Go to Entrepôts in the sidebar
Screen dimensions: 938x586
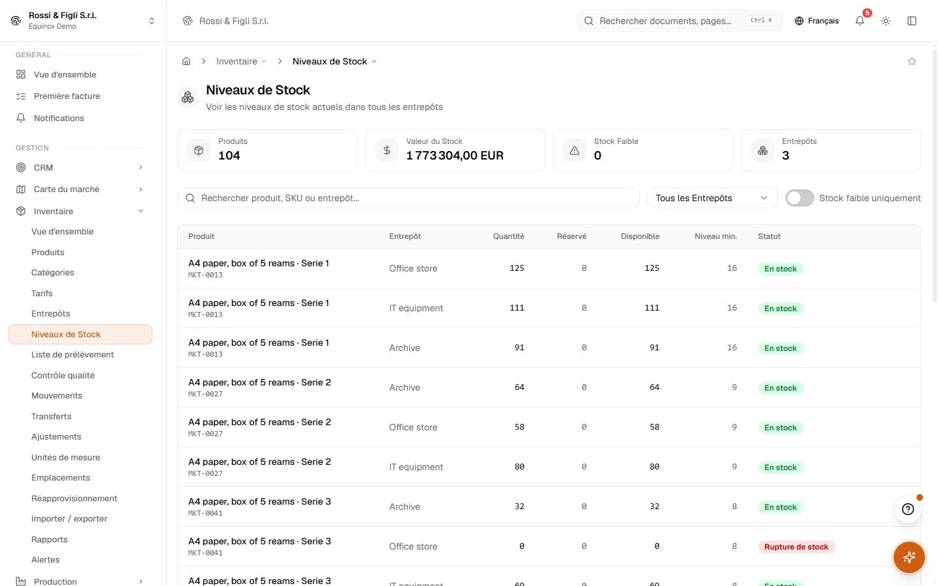(x=51, y=313)
